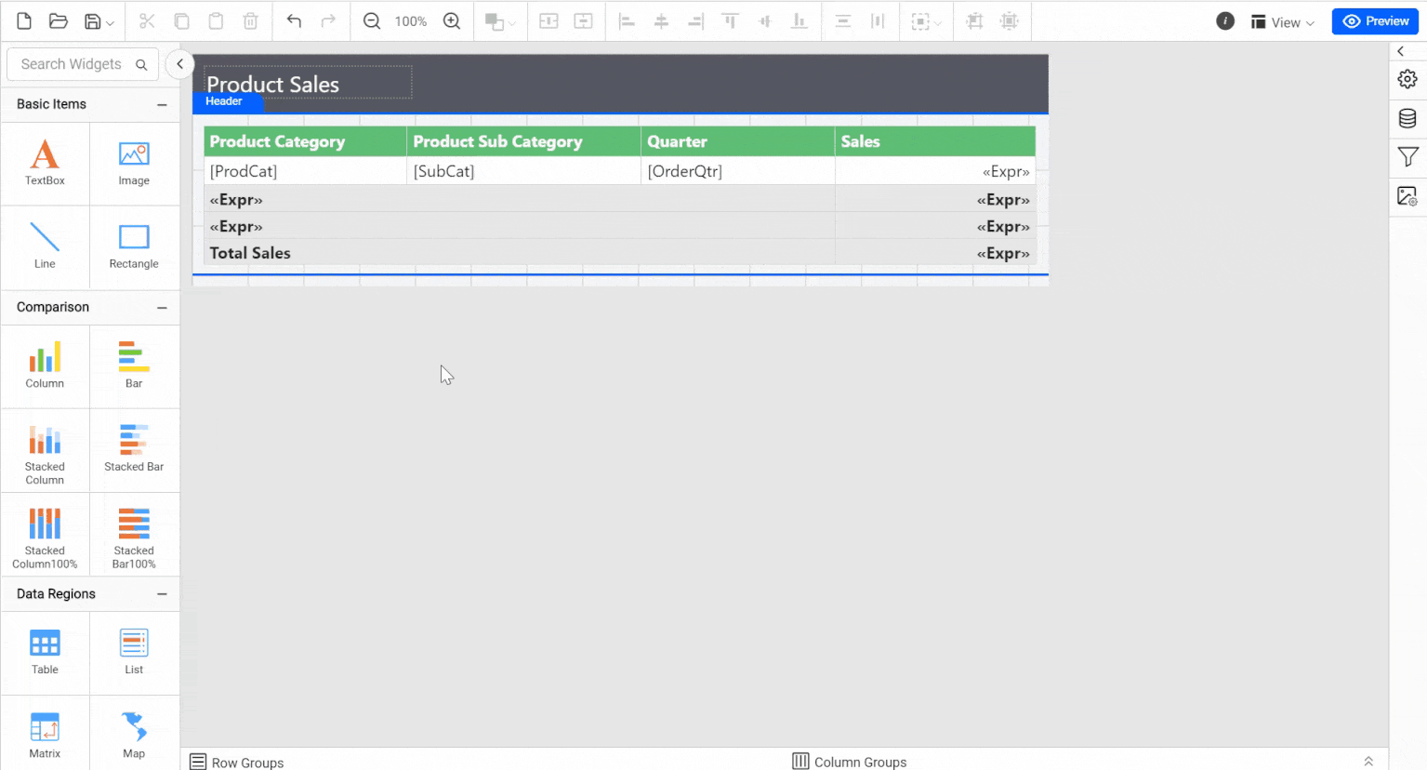
Task: Open report settings via gear icon
Action: 1407,79
